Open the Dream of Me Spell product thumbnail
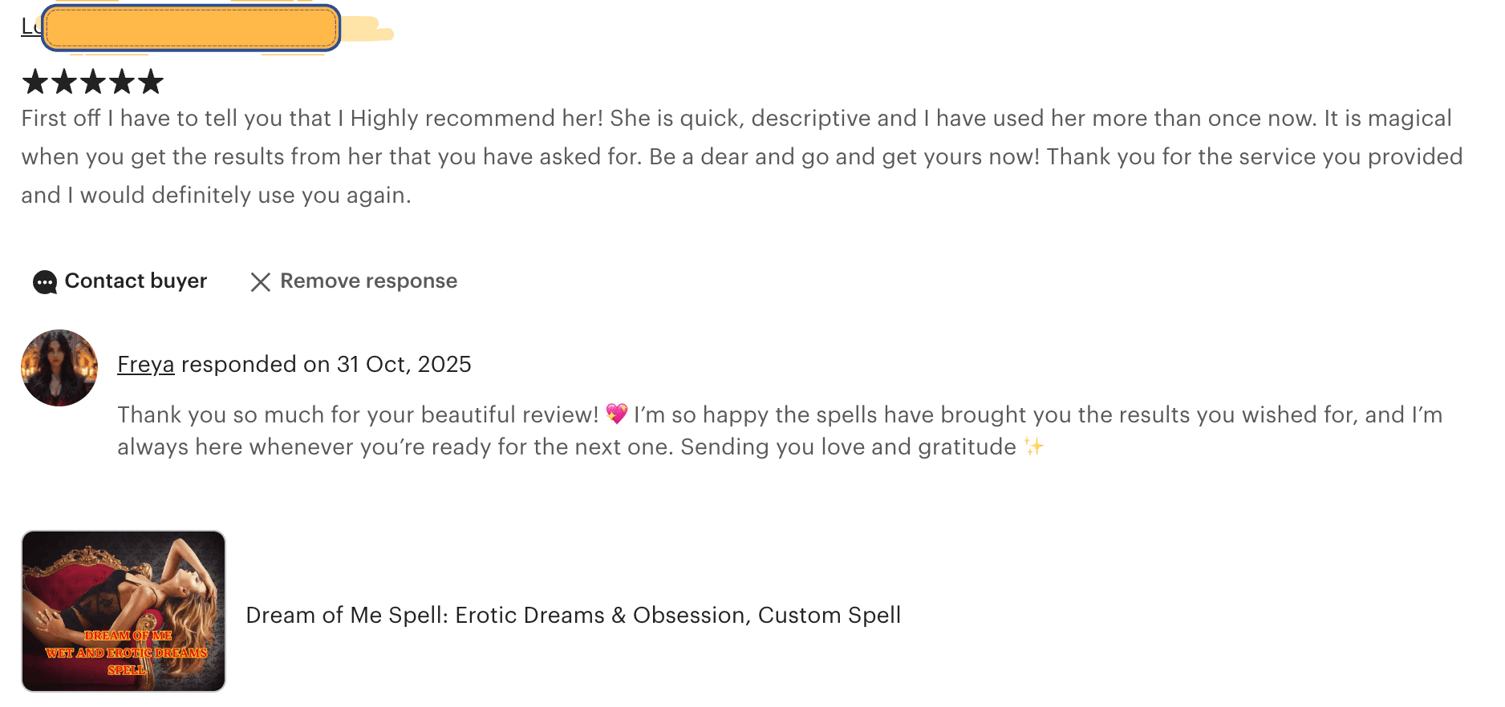This screenshot has height=707, width=1505. coord(124,611)
